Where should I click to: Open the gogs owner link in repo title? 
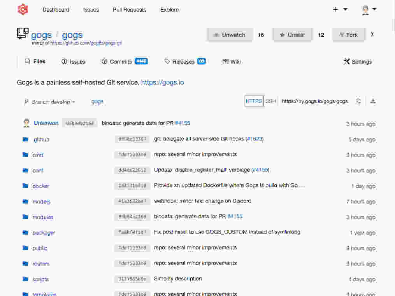(41, 35)
